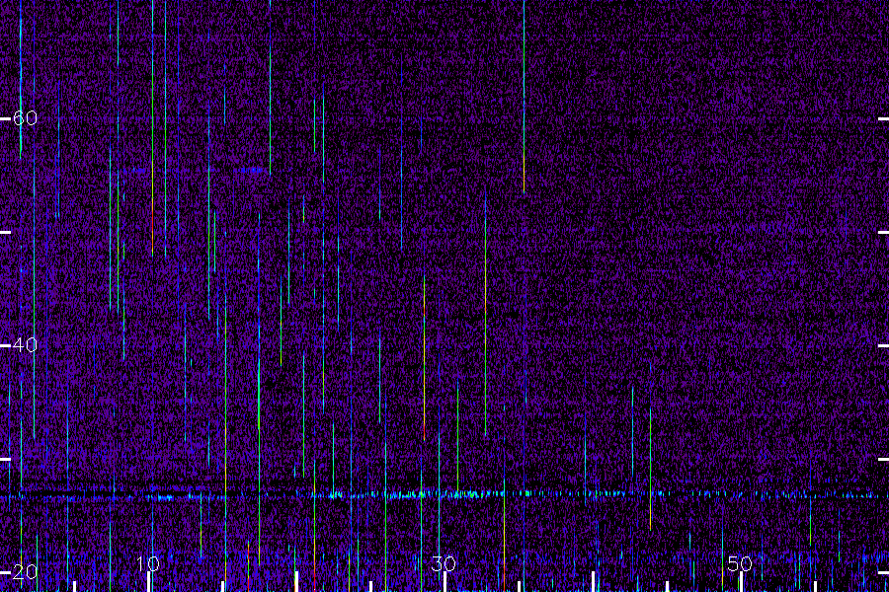
Task: Select the bottom tick mark under label 10
Action: click(149, 582)
